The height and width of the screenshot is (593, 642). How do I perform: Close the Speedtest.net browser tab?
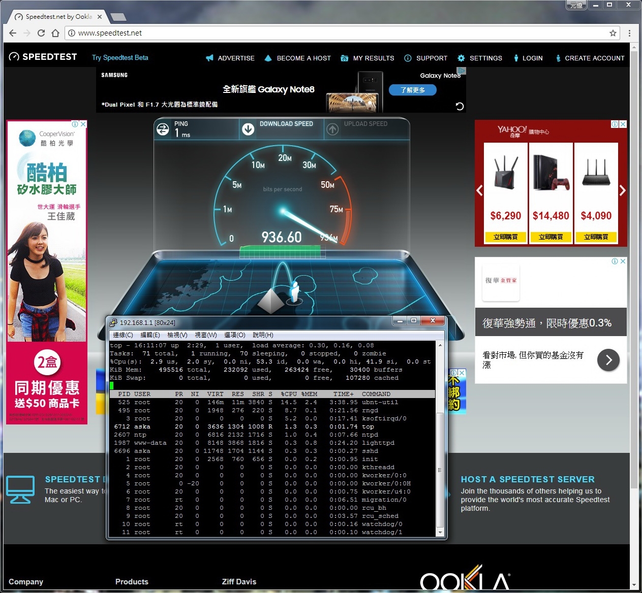coord(100,17)
